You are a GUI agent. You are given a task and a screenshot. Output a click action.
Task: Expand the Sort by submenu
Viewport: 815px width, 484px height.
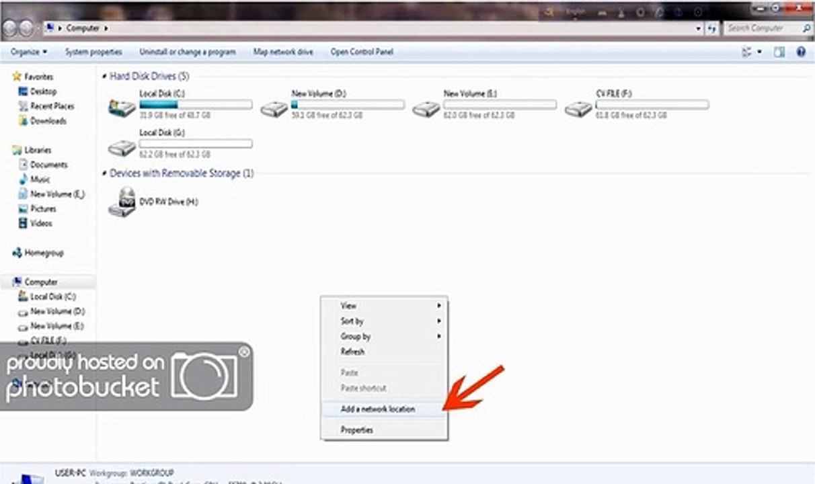pos(384,321)
